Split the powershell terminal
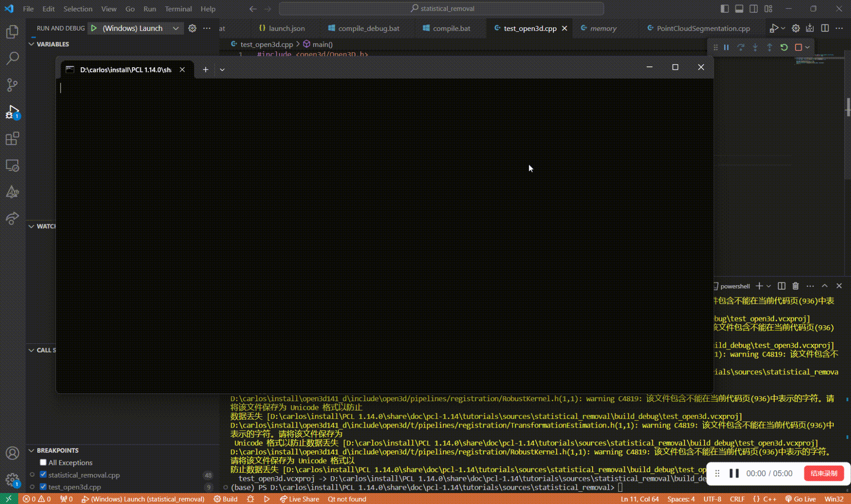The height and width of the screenshot is (504, 851). coord(781,286)
